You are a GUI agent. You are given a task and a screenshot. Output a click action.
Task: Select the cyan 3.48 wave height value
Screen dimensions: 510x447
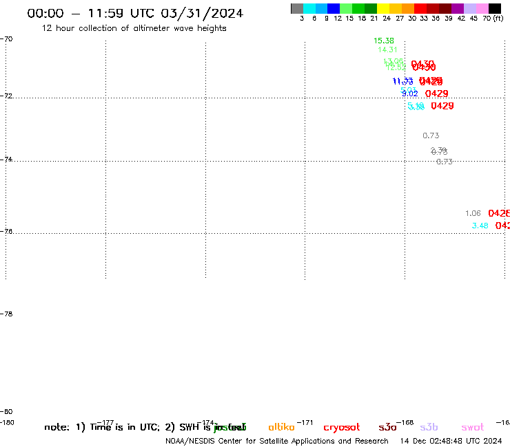point(480,226)
